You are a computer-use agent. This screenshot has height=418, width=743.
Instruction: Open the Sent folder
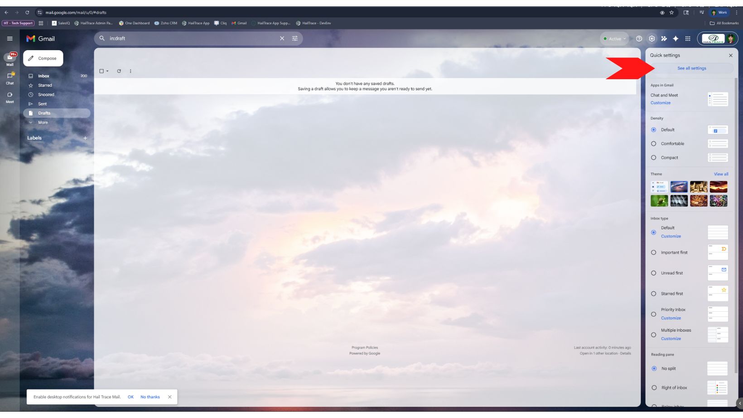(42, 104)
